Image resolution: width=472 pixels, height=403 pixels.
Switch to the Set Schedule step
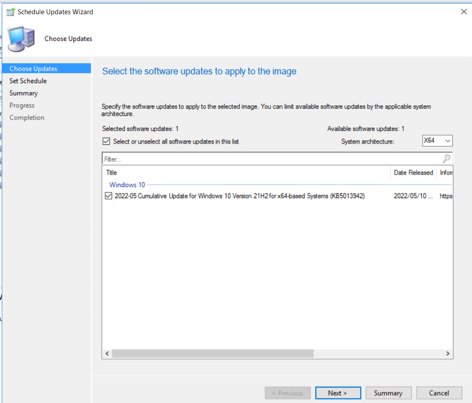click(x=28, y=80)
